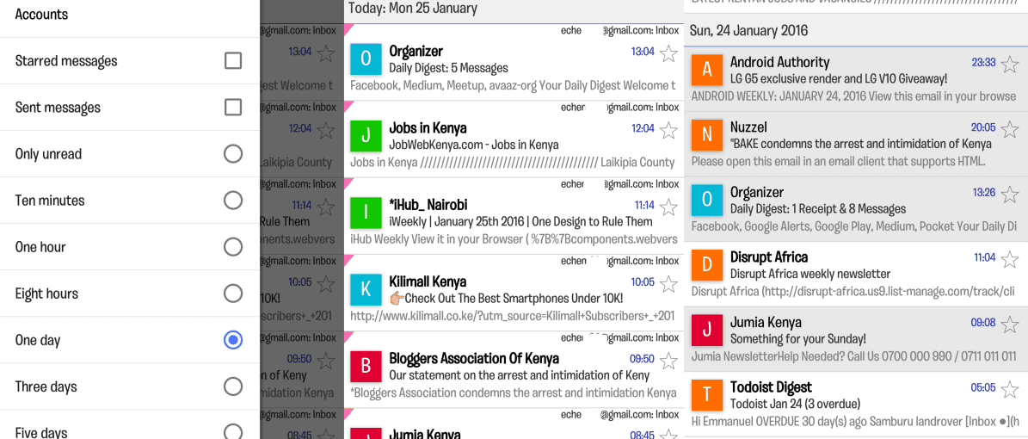
Task: Click the orange N avatar for Nuzzel
Action: click(x=707, y=135)
